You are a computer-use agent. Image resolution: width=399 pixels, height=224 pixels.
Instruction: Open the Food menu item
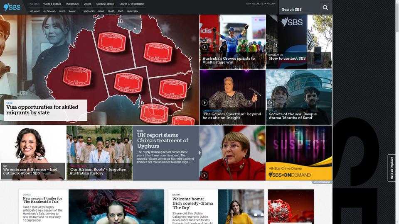(x=121, y=12)
